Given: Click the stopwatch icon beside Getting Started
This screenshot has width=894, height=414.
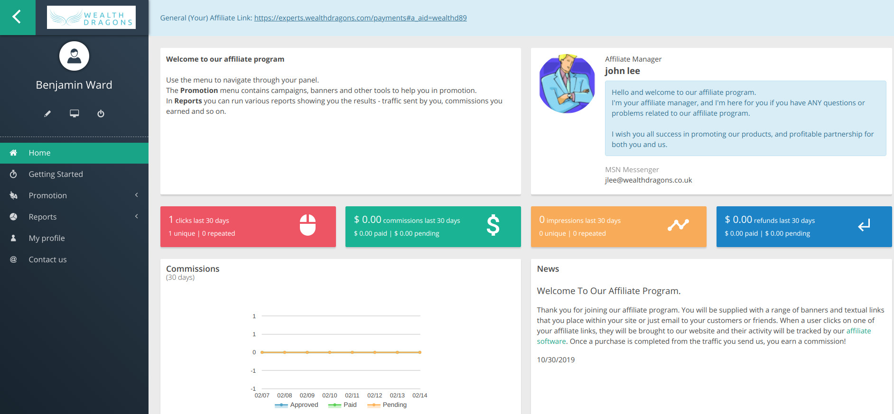Looking at the screenshot, I should [x=13, y=174].
